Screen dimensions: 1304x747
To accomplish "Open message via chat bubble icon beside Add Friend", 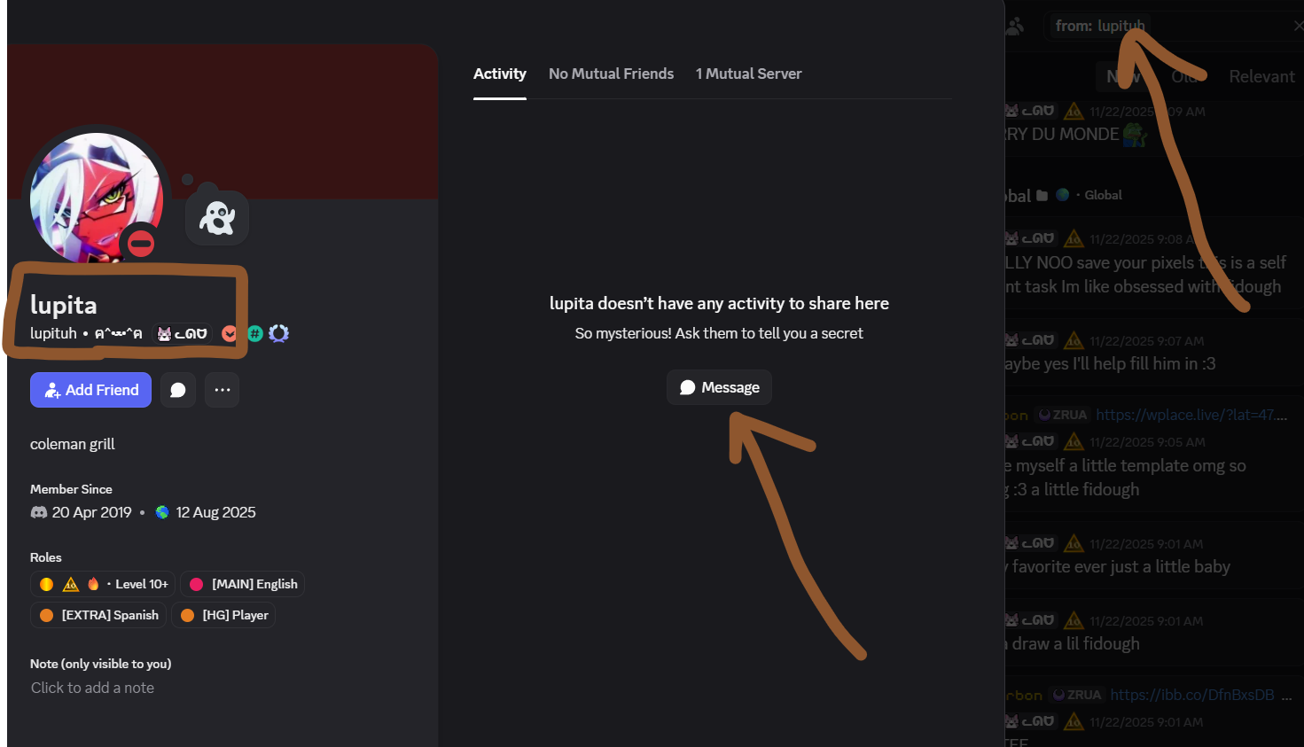I will coord(178,390).
